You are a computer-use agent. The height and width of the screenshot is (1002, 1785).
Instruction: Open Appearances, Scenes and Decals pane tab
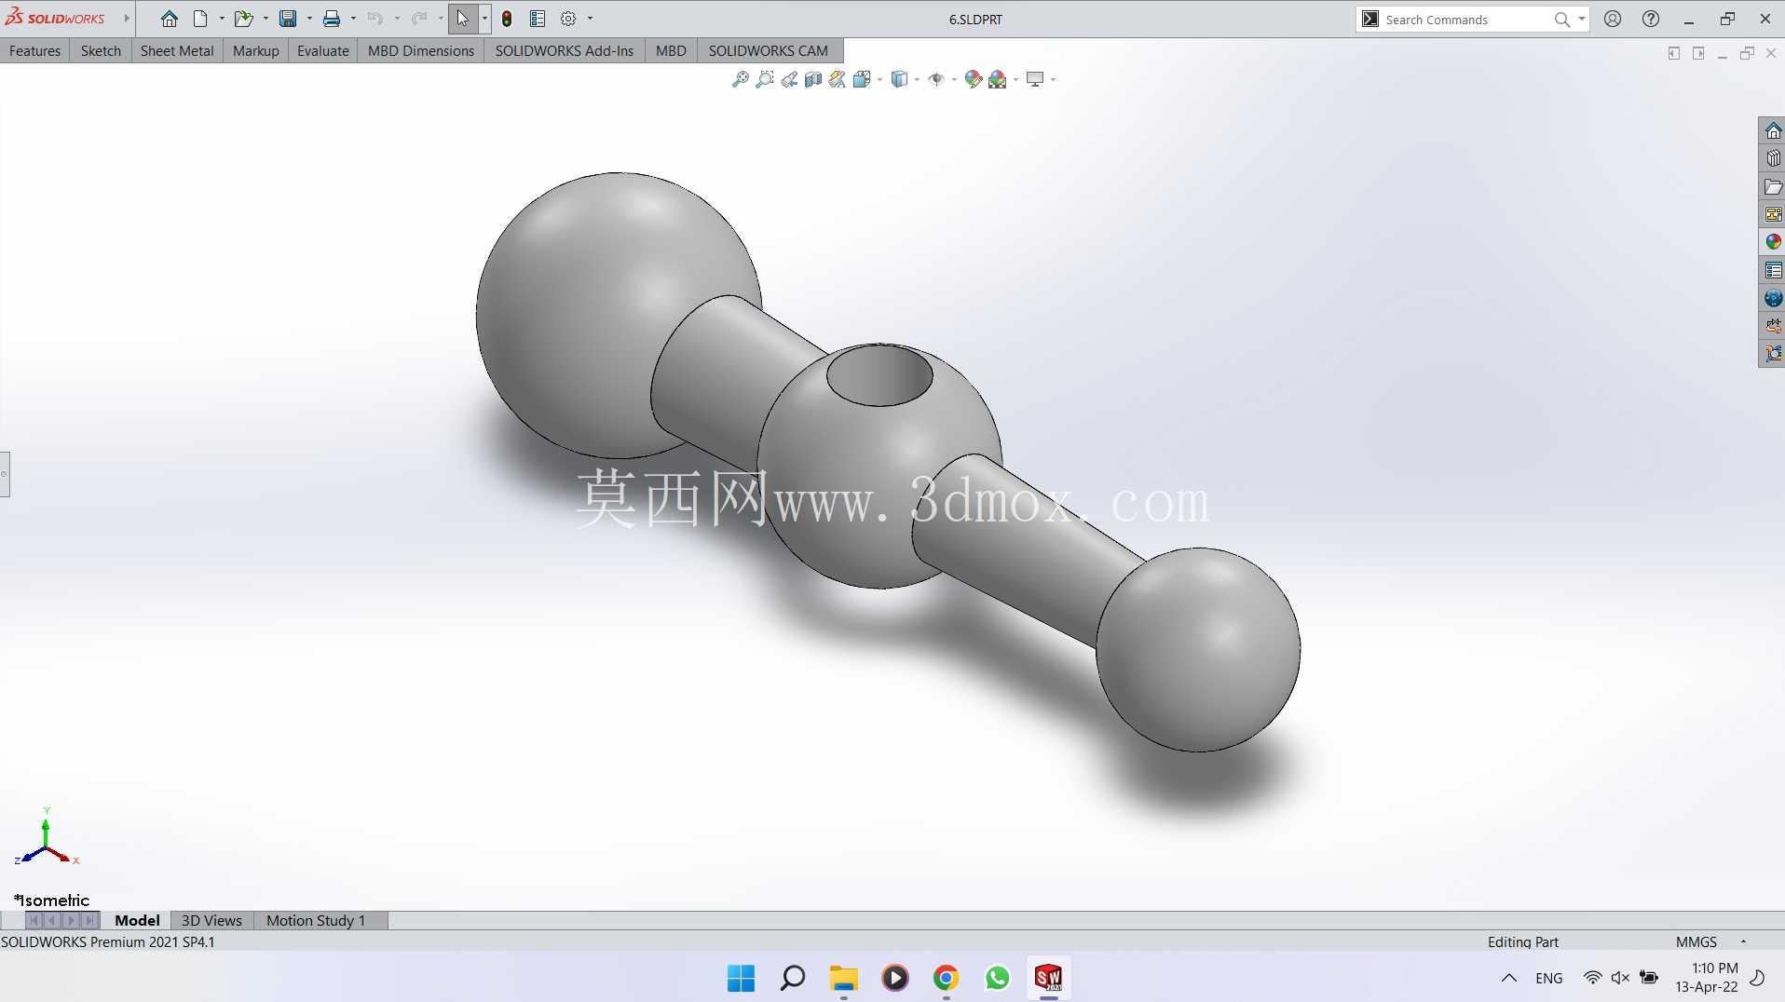pyautogui.click(x=1773, y=242)
